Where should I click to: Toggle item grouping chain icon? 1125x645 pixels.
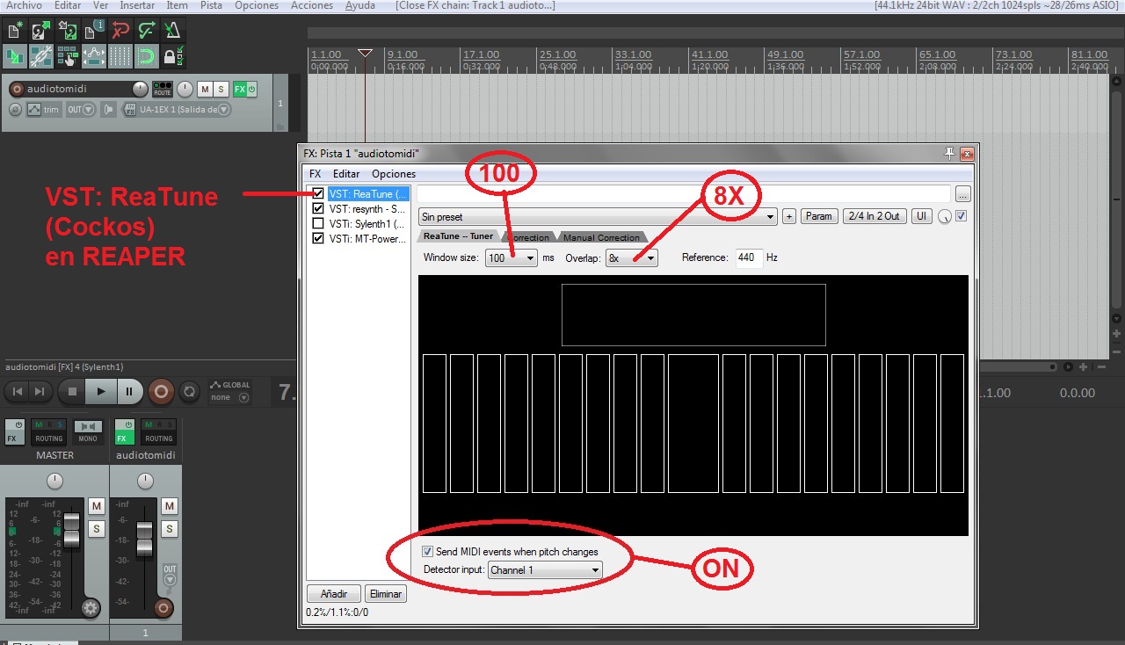pos(40,57)
